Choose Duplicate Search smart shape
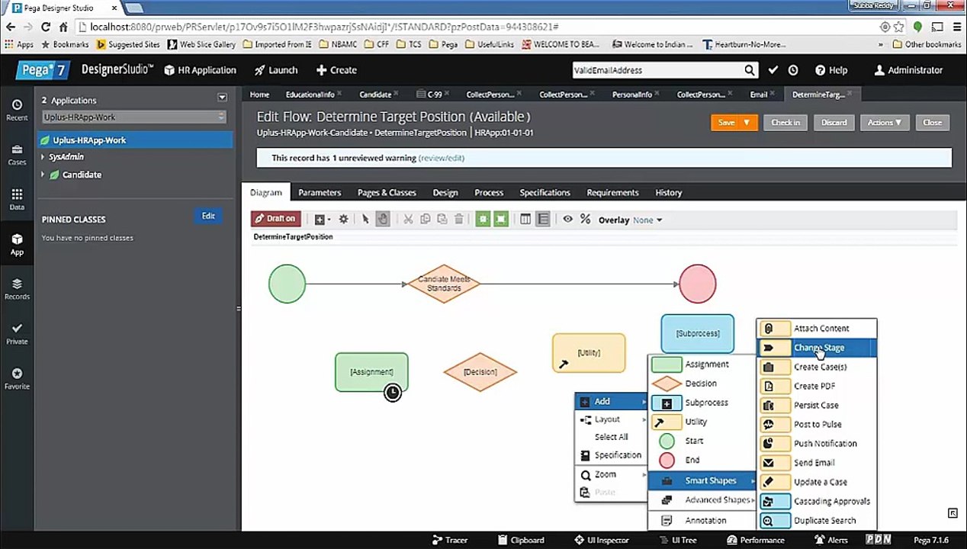Viewport: 967px width, 549px height. 817,521
